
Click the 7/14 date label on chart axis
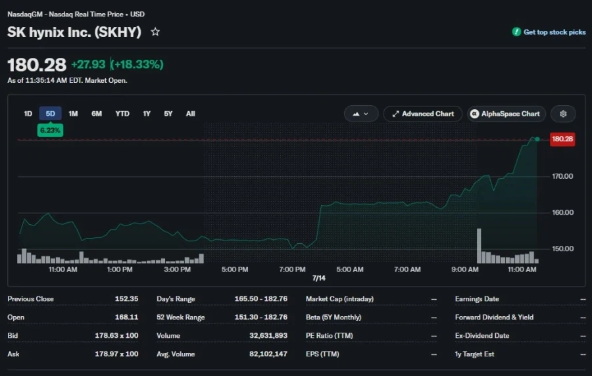pos(318,278)
